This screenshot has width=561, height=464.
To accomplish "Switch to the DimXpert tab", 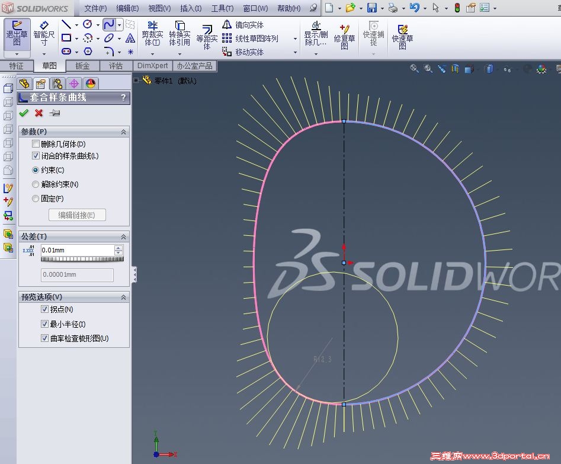I will click(152, 66).
